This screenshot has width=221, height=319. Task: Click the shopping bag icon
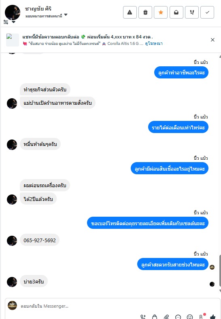tap(155, 317)
